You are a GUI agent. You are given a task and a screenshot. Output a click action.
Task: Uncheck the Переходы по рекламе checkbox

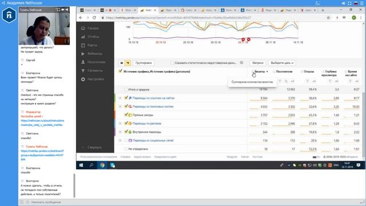click(126, 123)
